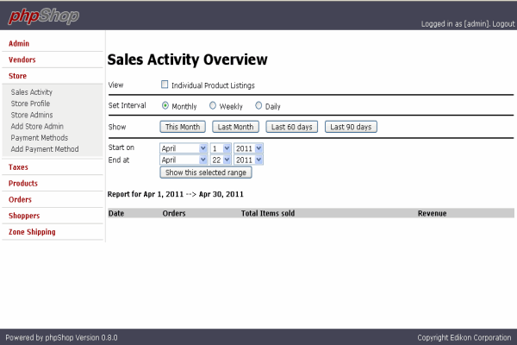Open Add Payment Method link
The width and height of the screenshot is (517, 345).
pos(45,149)
